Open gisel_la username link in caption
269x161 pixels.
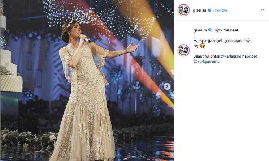point(200,30)
